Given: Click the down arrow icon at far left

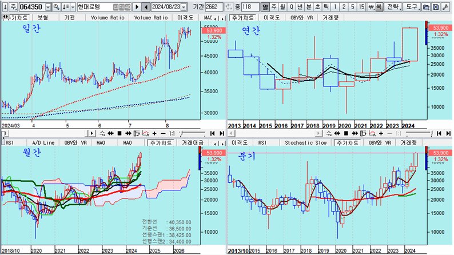Looking at the screenshot, I should click(5, 7).
